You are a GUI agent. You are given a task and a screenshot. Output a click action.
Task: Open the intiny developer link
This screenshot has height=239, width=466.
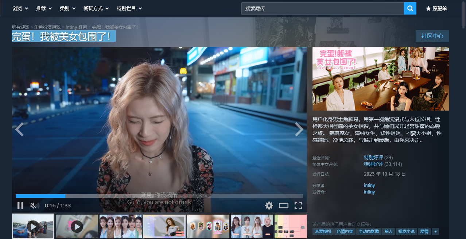369,186
